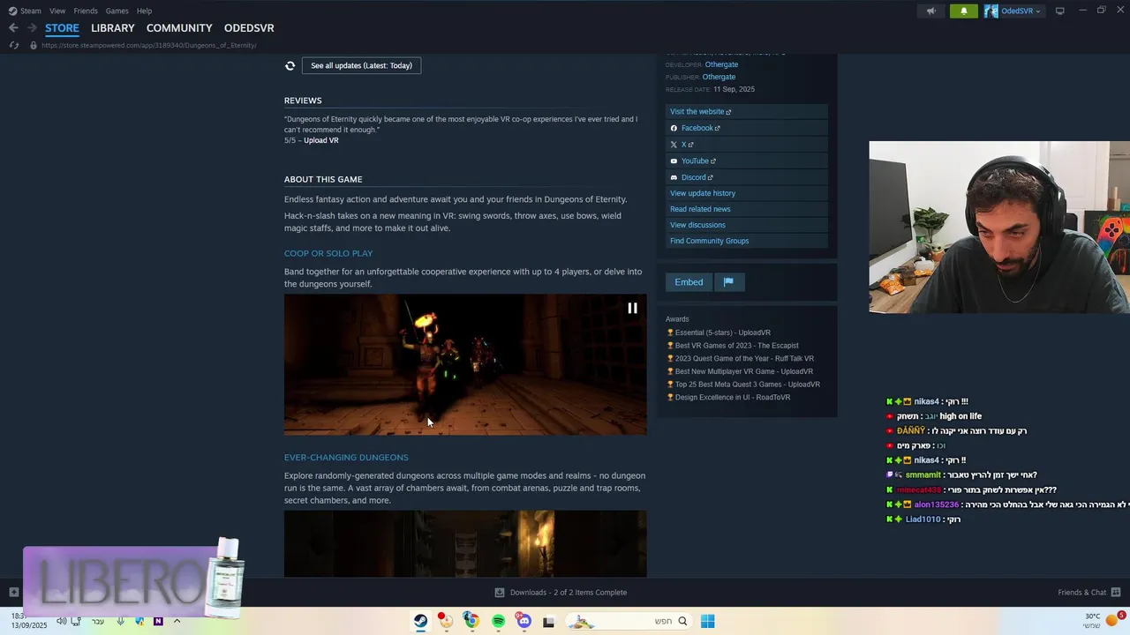Click the taskbar search magnifier
Screen dimensions: 1130x635
682,621
